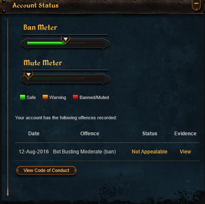The image size is (205, 204).
Task: View evidence for the Bot Busting offence
Action: point(185,152)
